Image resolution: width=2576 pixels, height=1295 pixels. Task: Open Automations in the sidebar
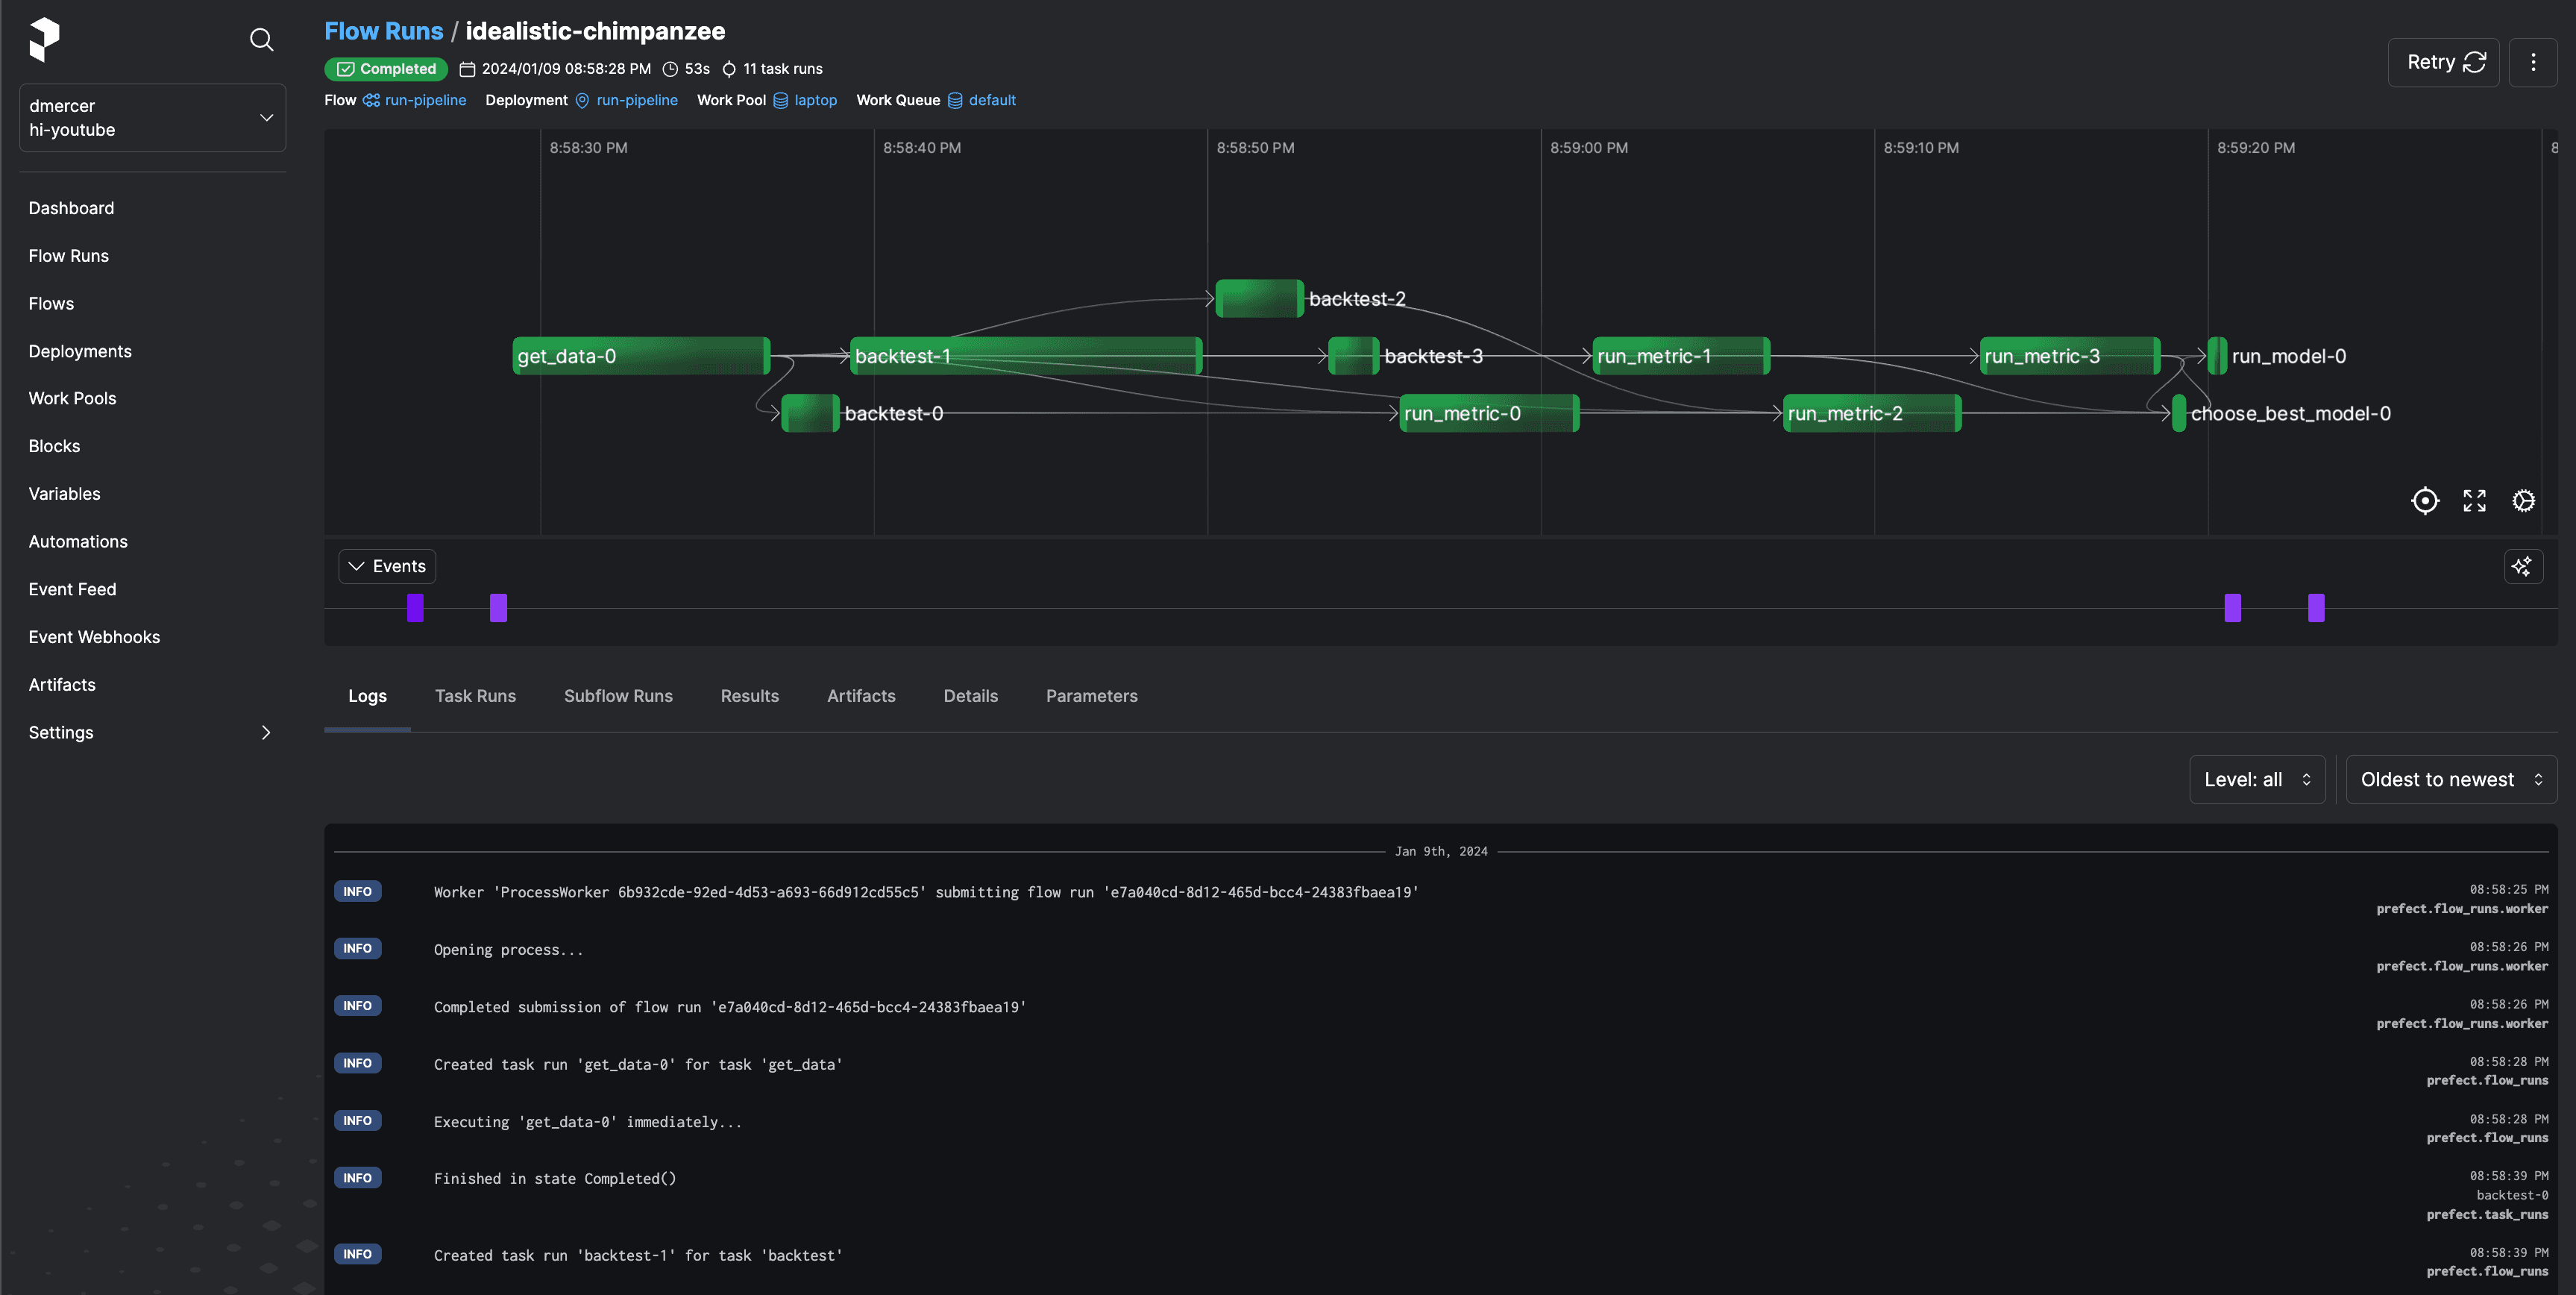pyautogui.click(x=78, y=541)
